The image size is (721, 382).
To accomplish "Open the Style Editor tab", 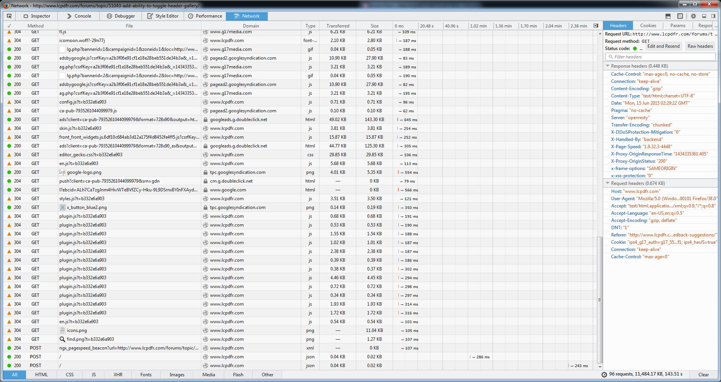I will pos(163,16).
